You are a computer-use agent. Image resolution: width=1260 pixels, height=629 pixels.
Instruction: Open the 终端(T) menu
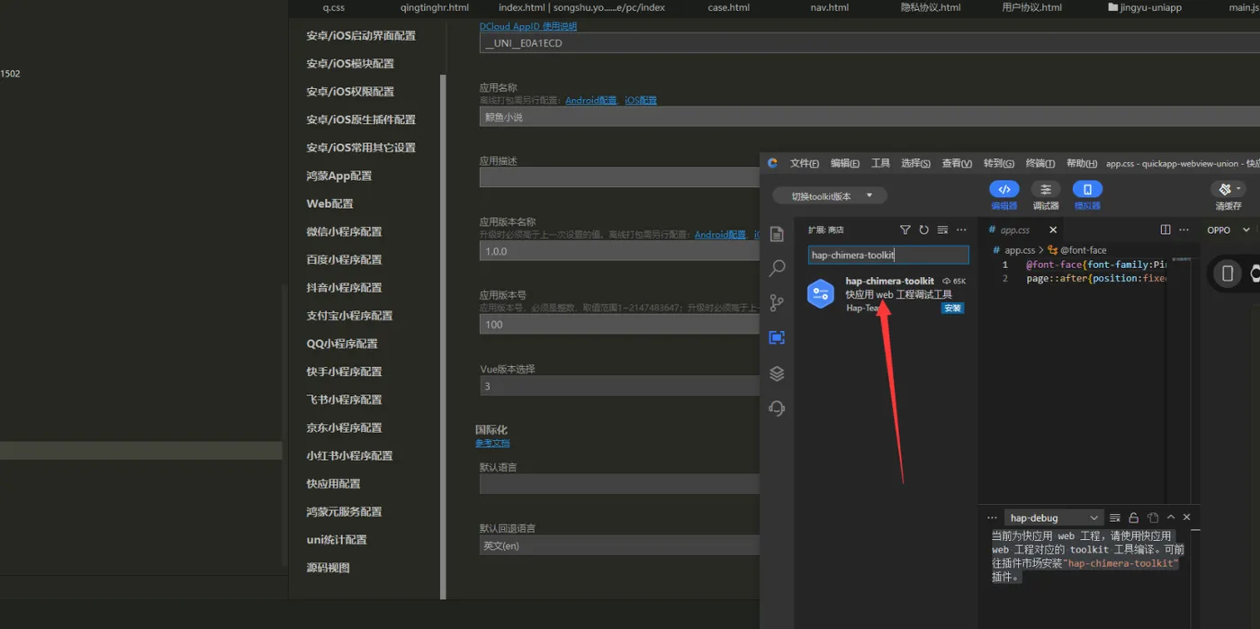[x=1040, y=164]
